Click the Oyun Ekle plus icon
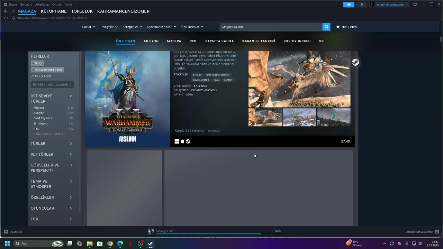443x249 pixels. point(6,232)
